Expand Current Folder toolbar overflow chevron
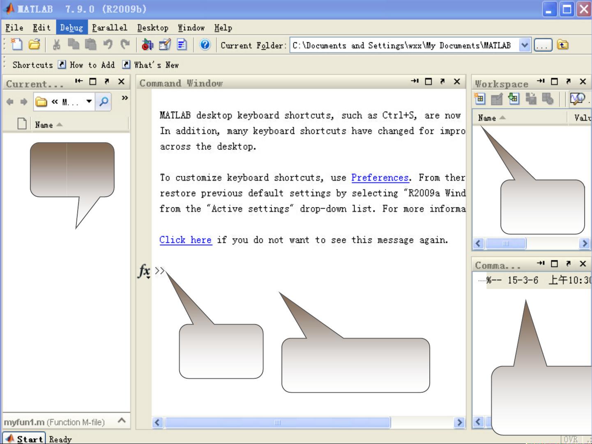 tap(124, 98)
